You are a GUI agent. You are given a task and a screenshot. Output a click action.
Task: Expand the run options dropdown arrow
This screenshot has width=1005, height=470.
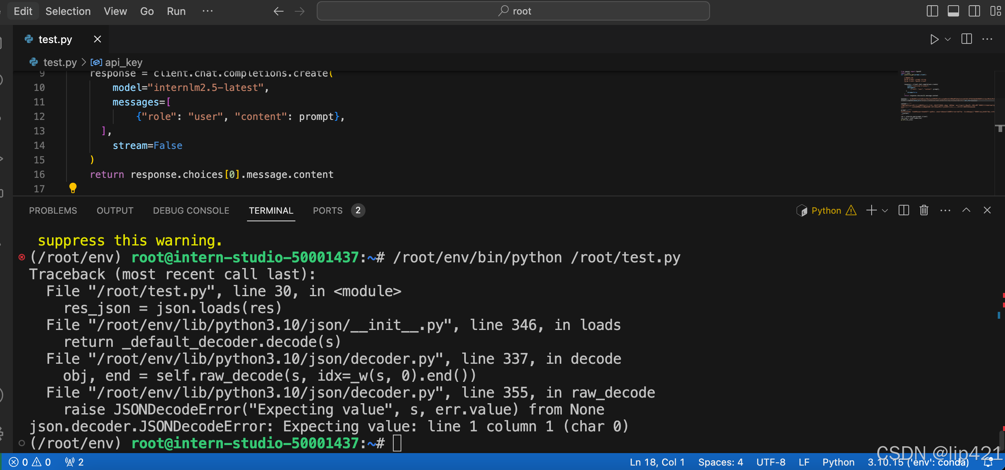(x=948, y=39)
